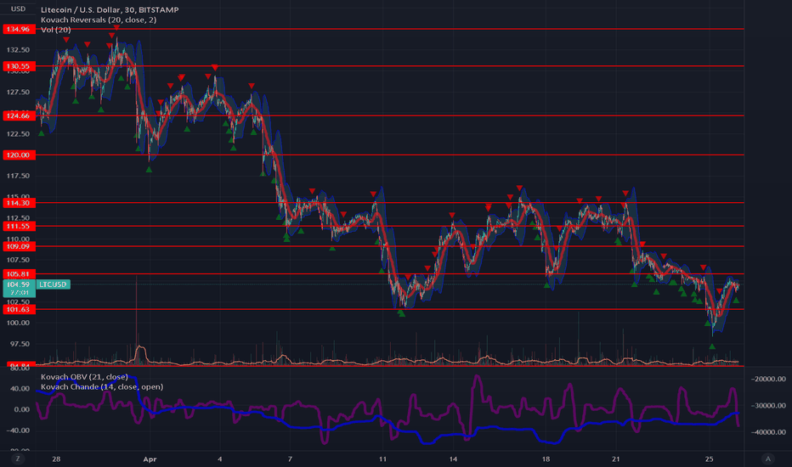792x467 pixels.
Task: Click the LTCUSD price line label
Action: click(x=53, y=284)
